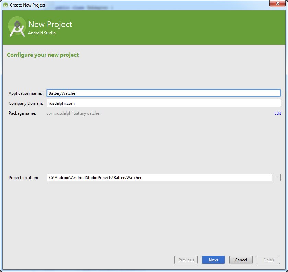Cancel the new project wizard
288x272 pixels.
pyautogui.click(x=241, y=260)
